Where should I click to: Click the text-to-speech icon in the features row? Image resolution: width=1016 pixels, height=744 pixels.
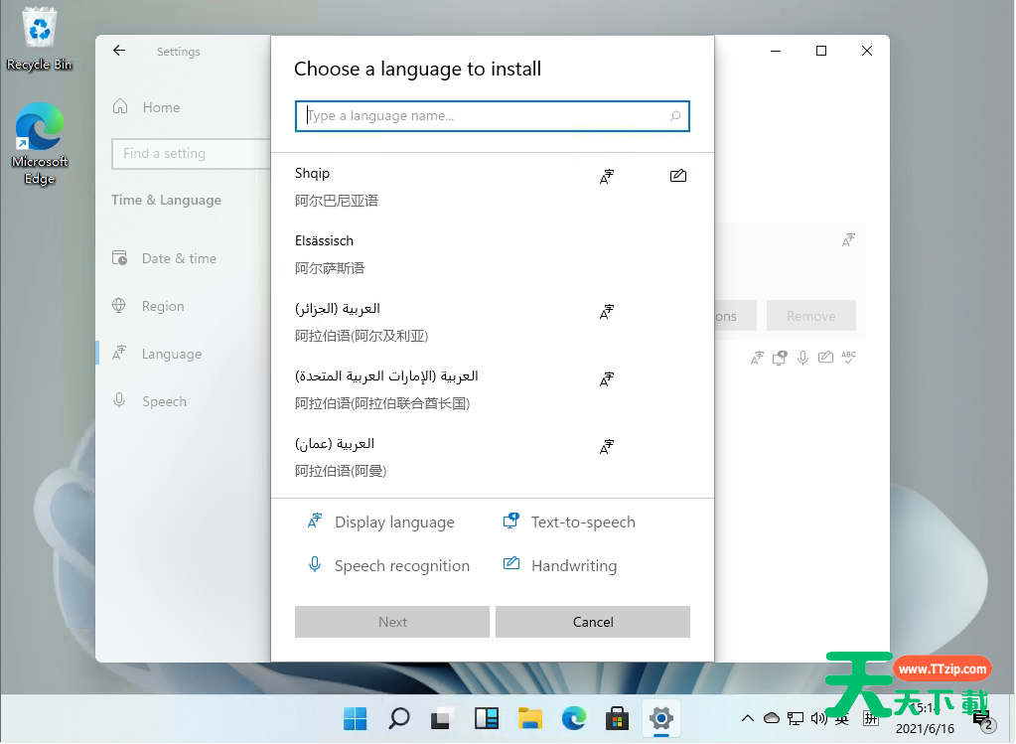780,357
